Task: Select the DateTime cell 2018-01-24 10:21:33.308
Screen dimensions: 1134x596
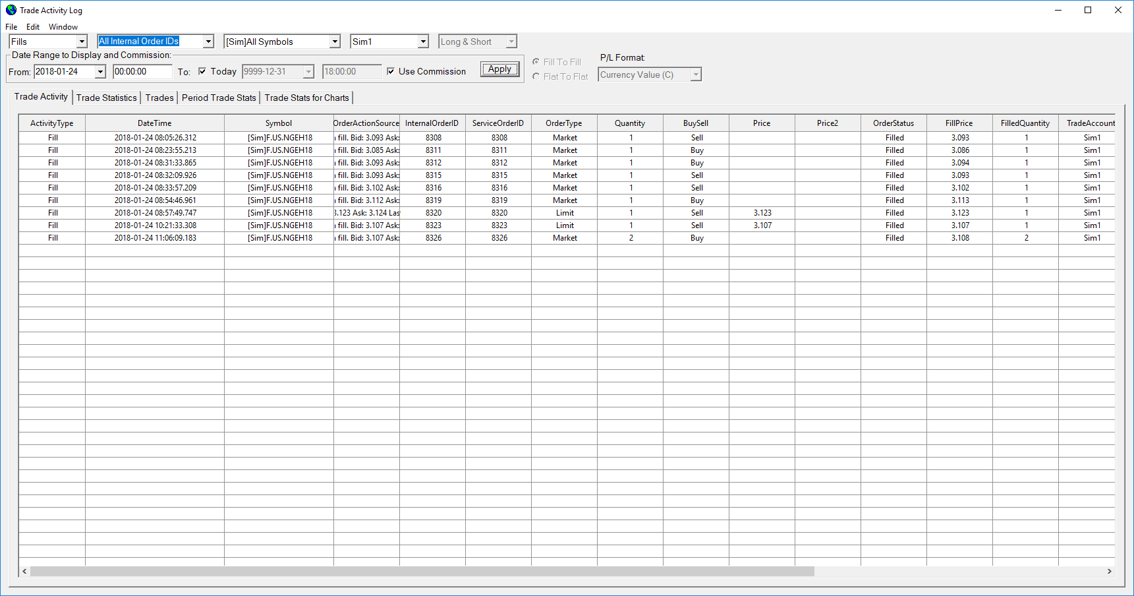Action: 155,225
